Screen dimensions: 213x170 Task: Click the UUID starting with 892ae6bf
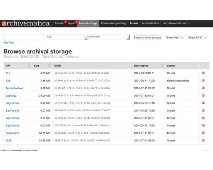[82, 133]
